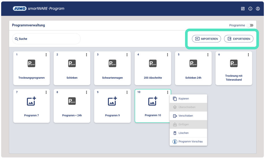Choose Löschen in the context menu
The width and height of the screenshot is (265, 158).
coord(183,133)
